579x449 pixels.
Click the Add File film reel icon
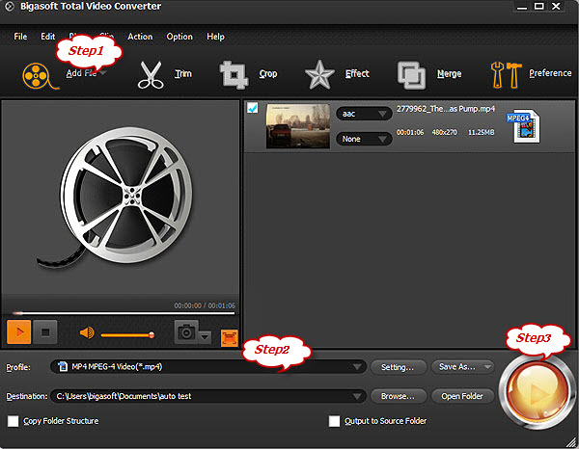pyautogui.click(x=40, y=76)
